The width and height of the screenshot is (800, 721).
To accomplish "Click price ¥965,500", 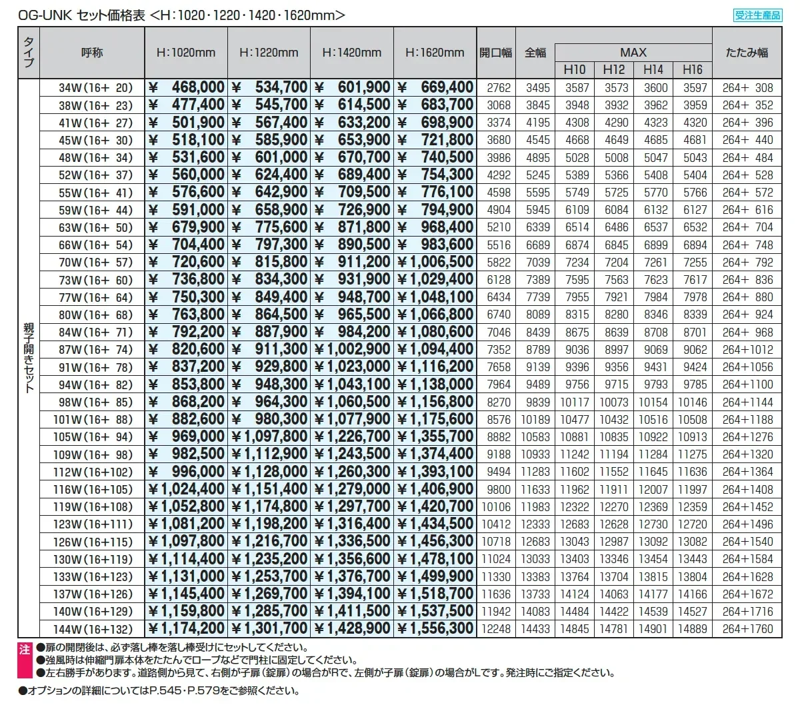I will (352, 315).
